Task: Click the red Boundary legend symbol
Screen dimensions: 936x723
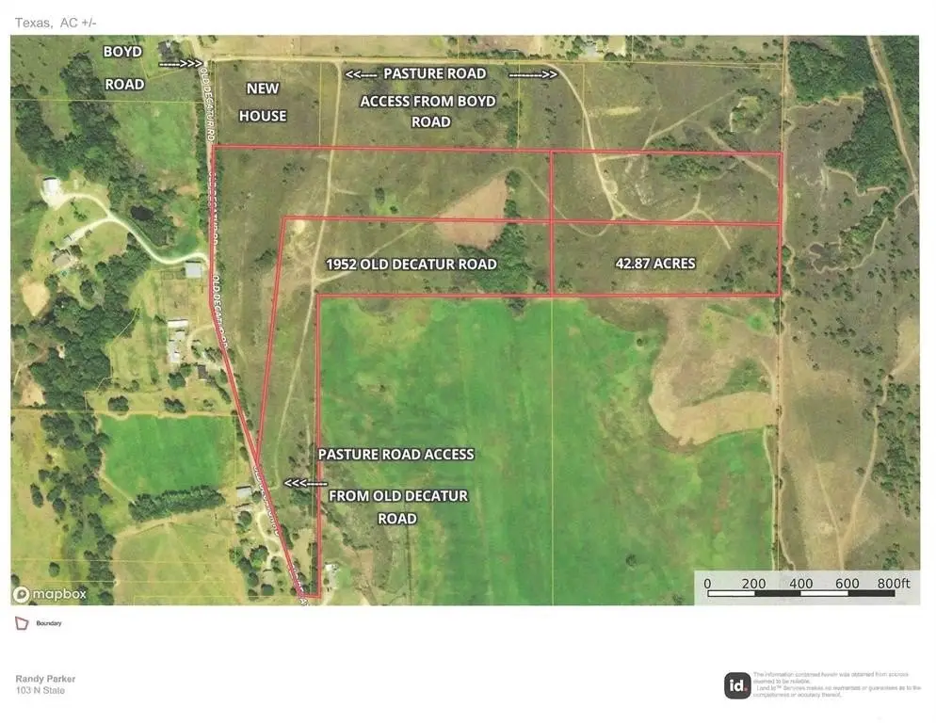Action: [21, 623]
